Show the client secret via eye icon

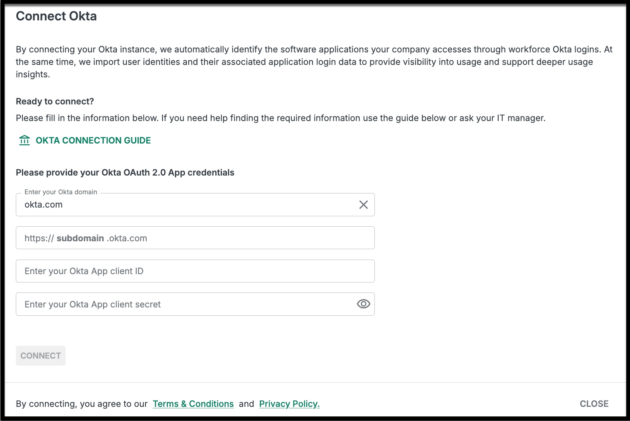pos(363,304)
